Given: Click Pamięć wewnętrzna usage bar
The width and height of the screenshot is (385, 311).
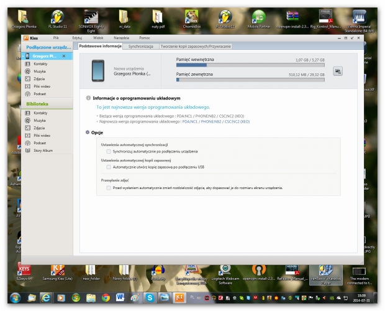Looking at the screenshot, I should 250,65.
